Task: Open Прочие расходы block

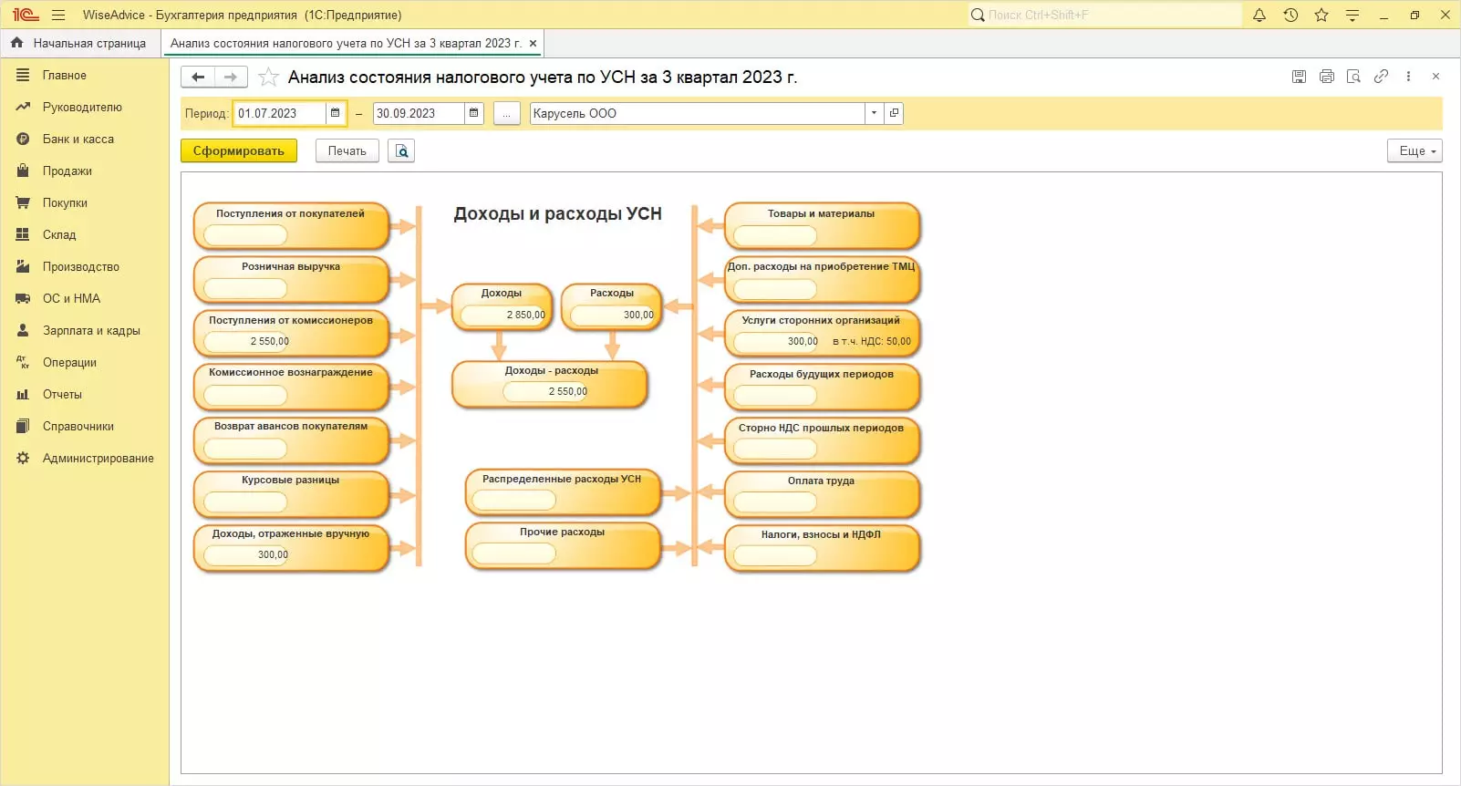Action: pos(563,544)
